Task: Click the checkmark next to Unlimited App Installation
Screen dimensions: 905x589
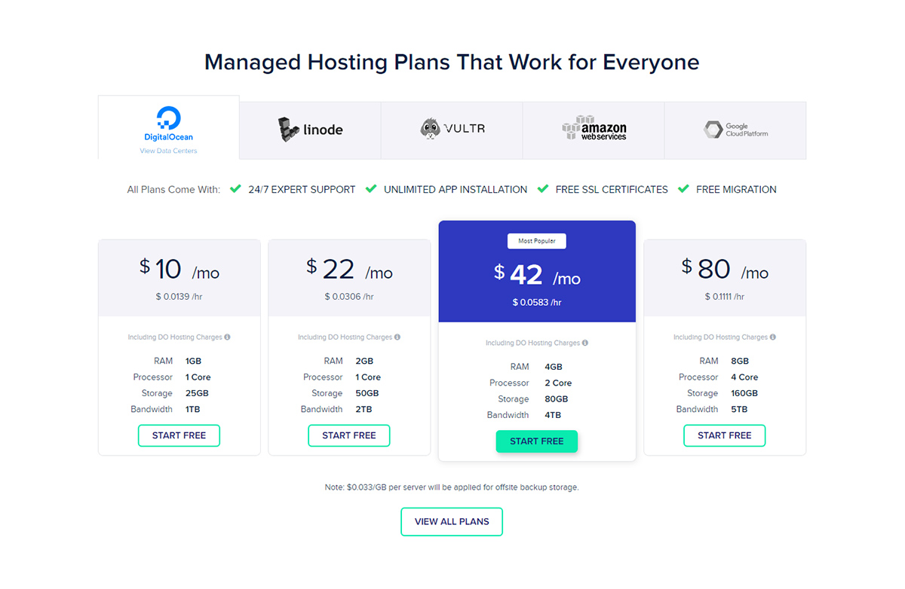Action: 371,189
